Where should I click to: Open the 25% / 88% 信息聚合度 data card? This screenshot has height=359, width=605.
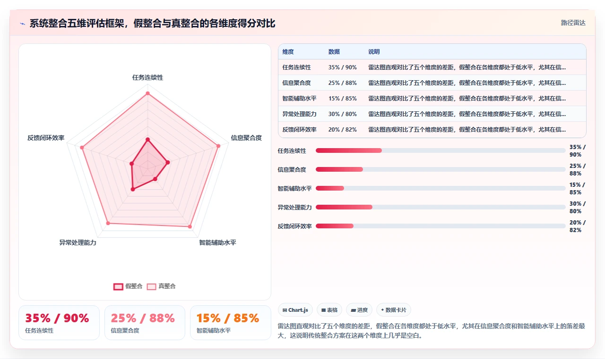[145, 323]
